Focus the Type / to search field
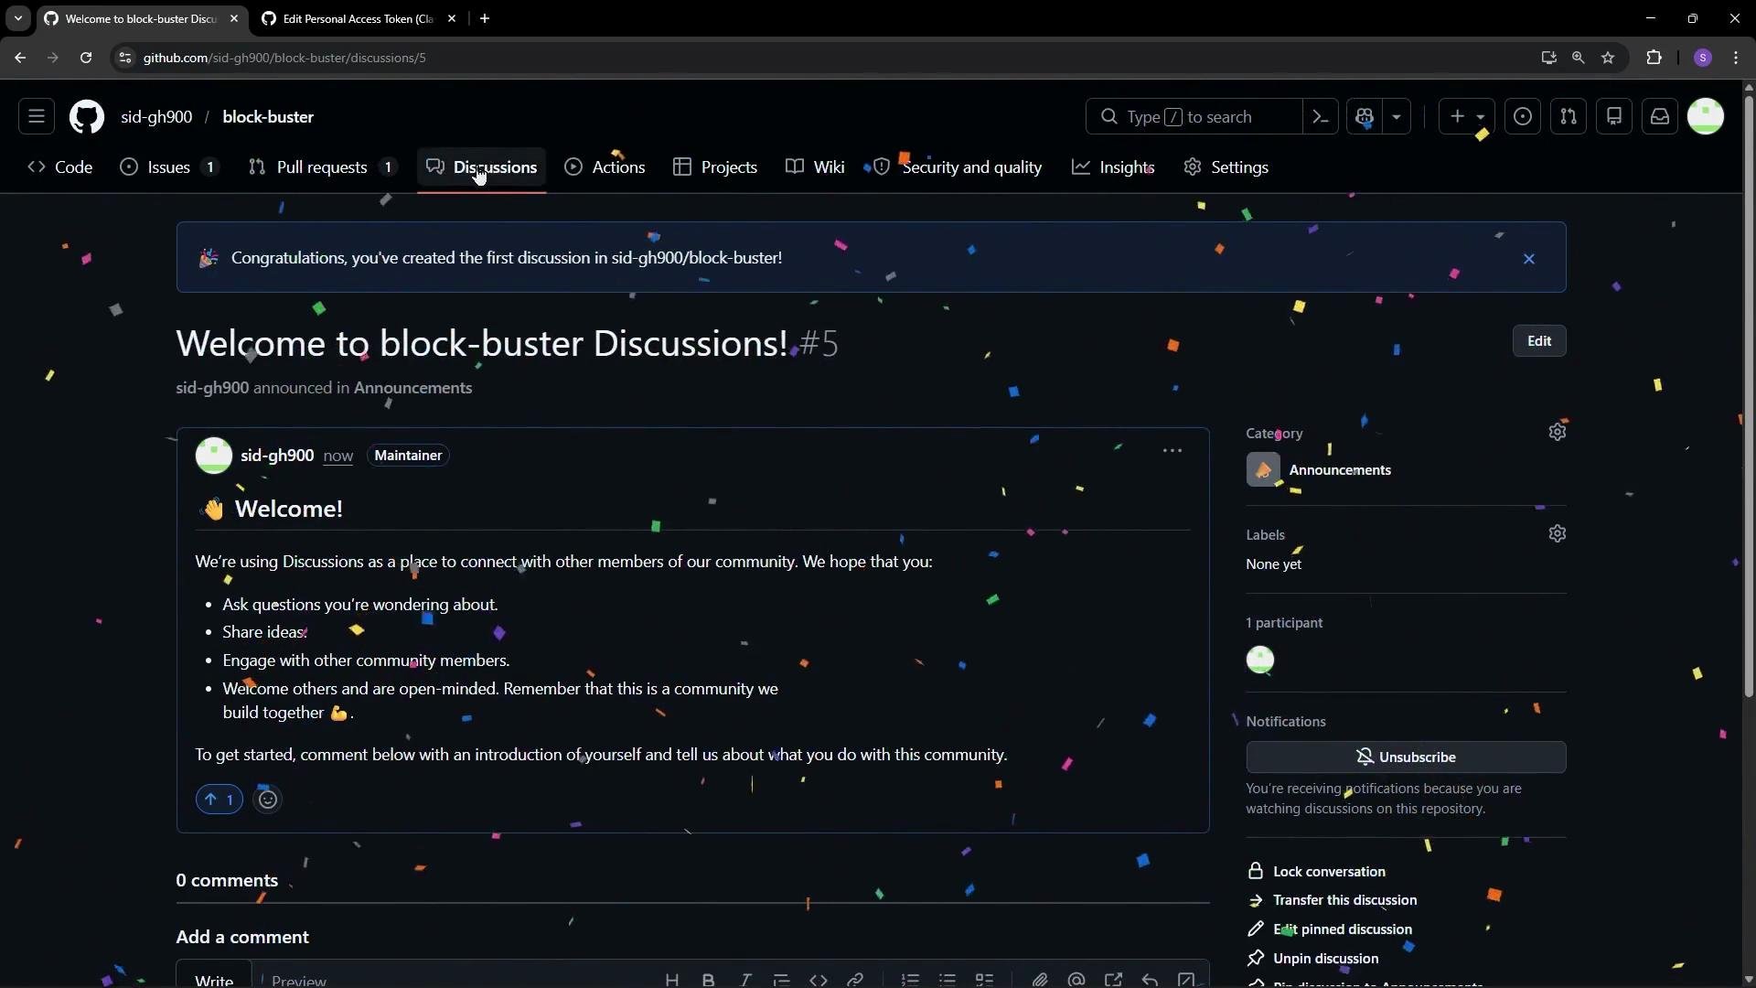This screenshot has width=1756, height=988. point(1194,117)
